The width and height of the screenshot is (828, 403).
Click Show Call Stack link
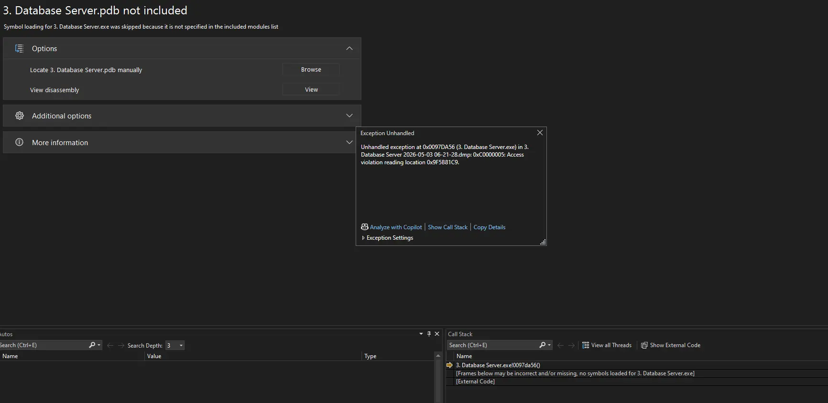(447, 227)
